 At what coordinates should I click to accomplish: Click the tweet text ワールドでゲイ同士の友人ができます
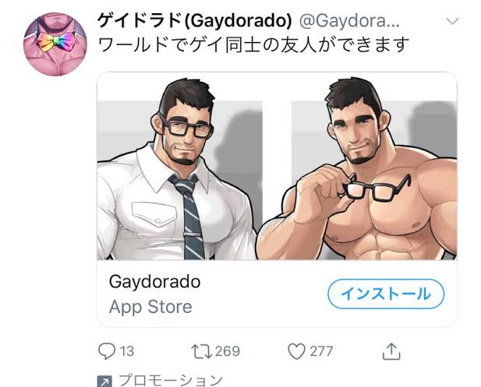pos(253,44)
